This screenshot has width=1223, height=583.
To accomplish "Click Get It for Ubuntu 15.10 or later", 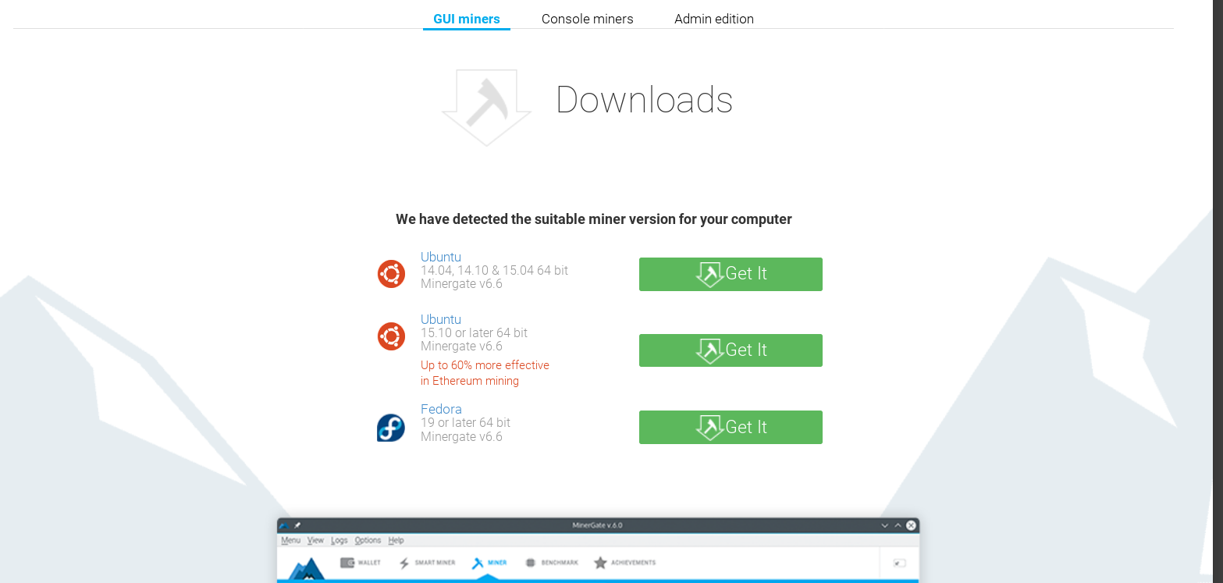I will (x=731, y=350).
